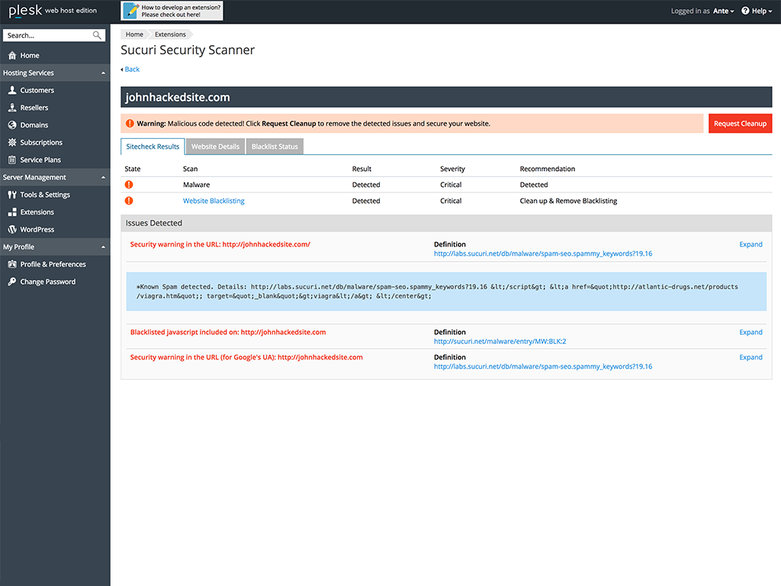The width and height of the screenshot is (781, 586).
Task: Expand the Blacklisted javascript issue
Action: (x=750, y=332)
